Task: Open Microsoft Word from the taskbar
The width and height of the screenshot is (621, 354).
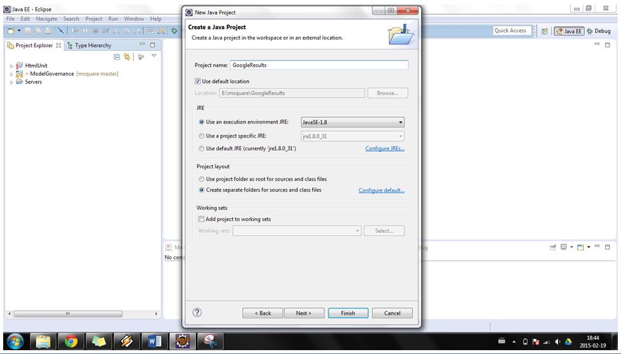Action: tap(155, 341)
